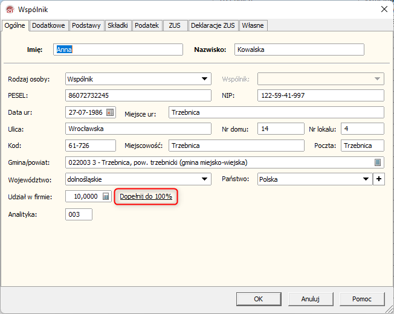Open Deklaracje ZUS tab

213,25
